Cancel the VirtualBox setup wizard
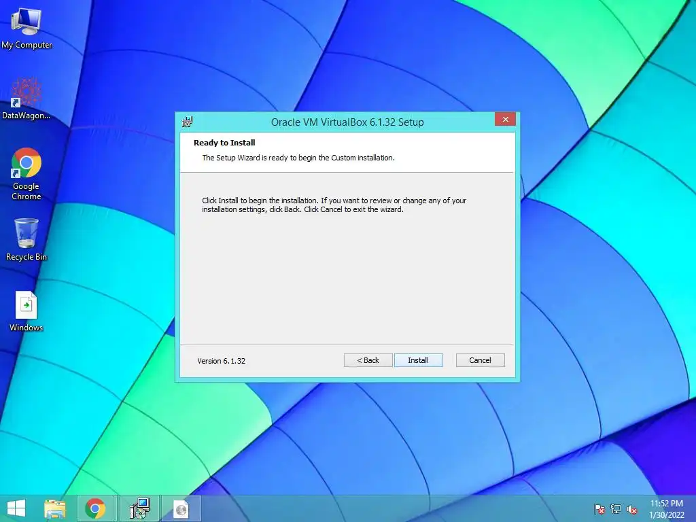The height and width of the screenshot is (522, 696). coord(481,360)
